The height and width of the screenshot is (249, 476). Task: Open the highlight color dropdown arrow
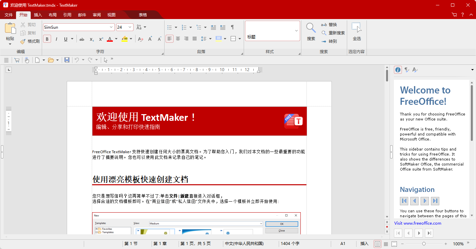coord(131,39)
